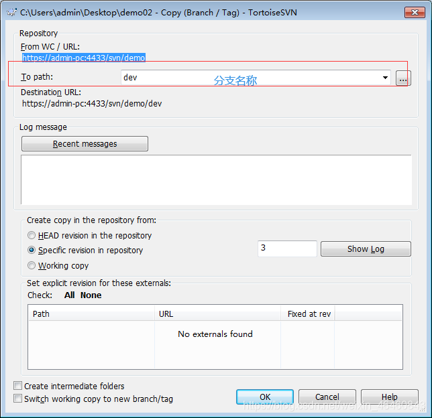Click the URL column header
432x418 pixels.
pyautogui.click(x=217, y=313)
